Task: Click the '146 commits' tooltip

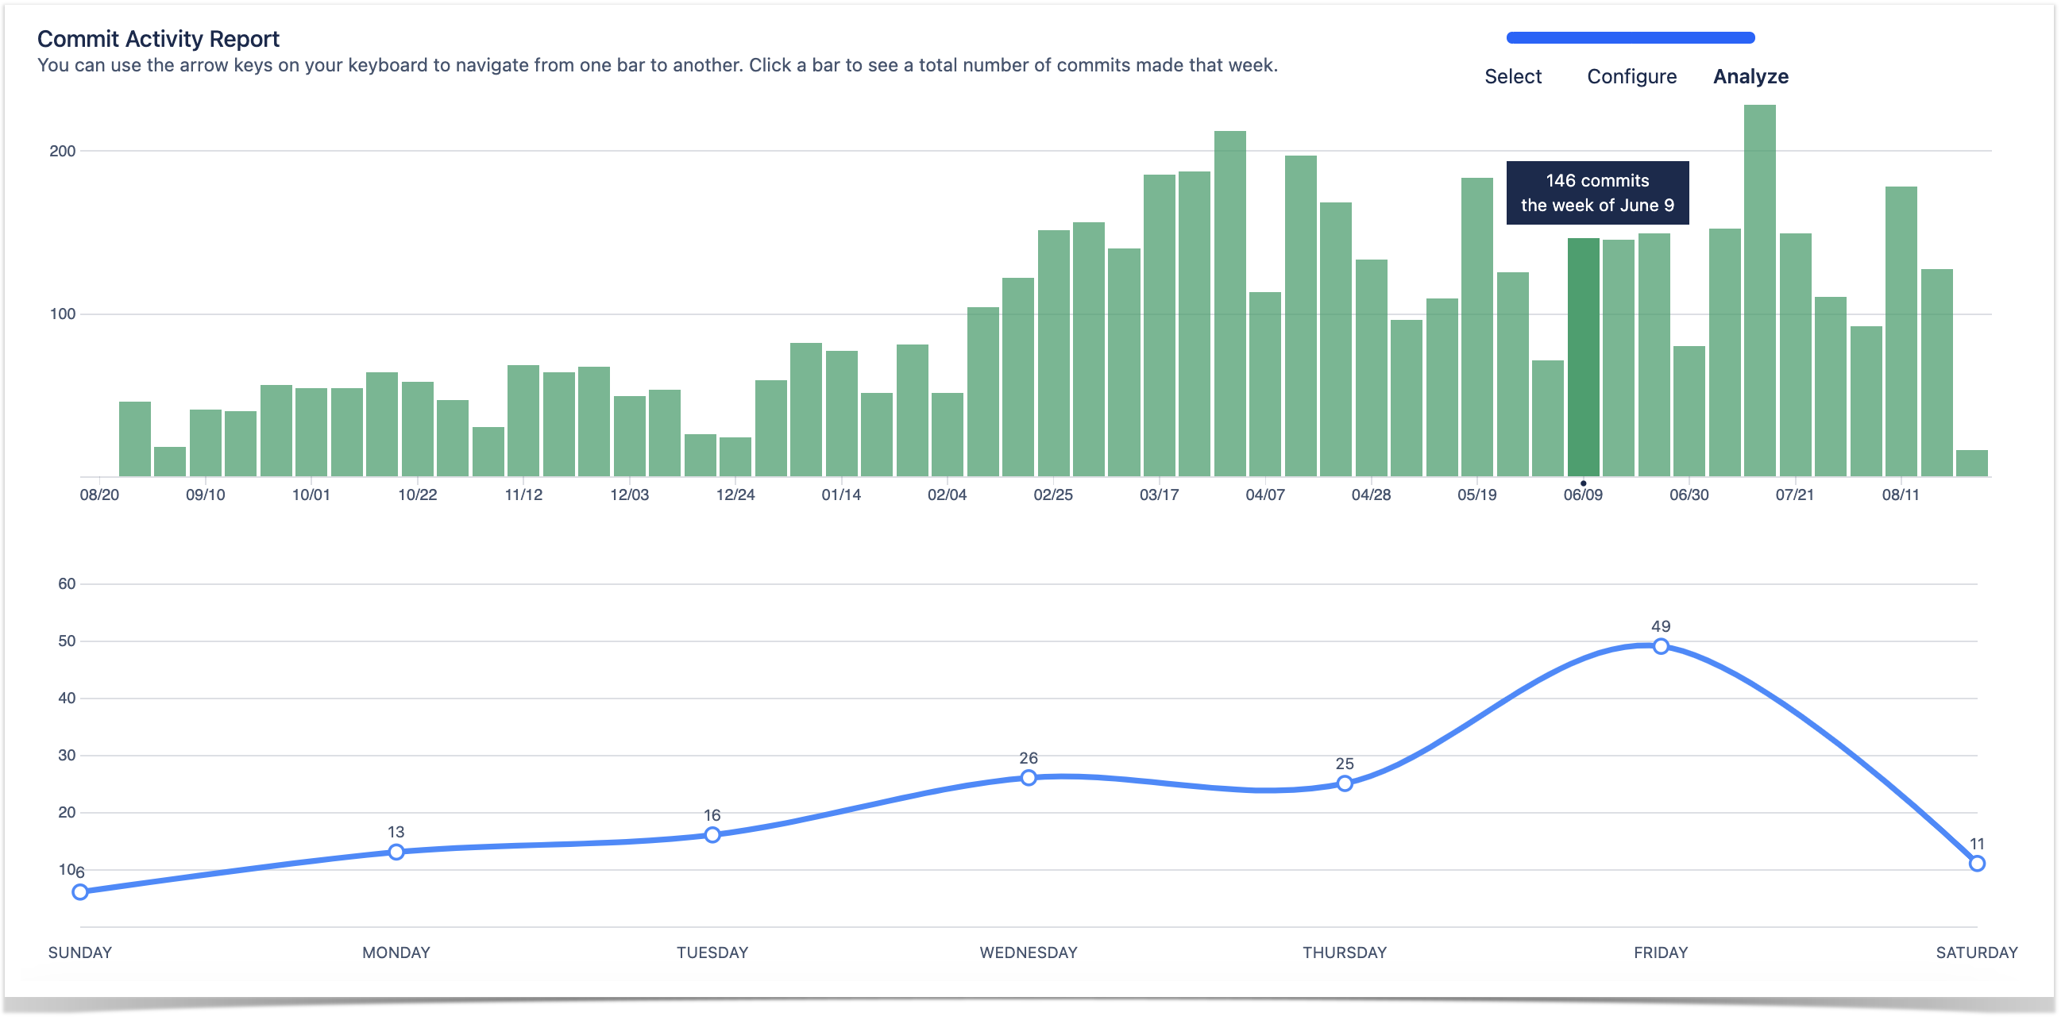Action: 1598,193
